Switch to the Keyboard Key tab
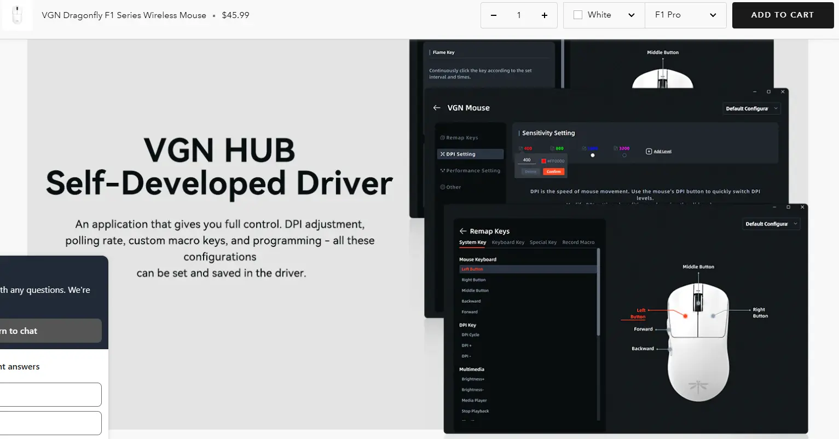Screen dimensions: 839x439 click(508, 242)
